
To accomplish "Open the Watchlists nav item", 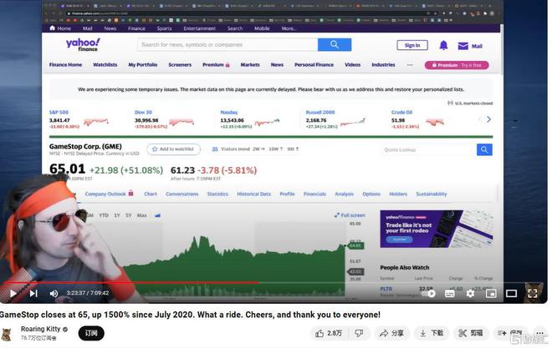I will (x=105, y=65).
